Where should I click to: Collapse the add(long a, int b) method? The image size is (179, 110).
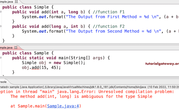[1, 26]
